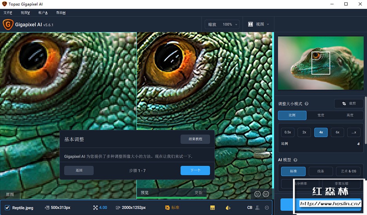Click the 返回 button in tutorial
The image size is (367, 215).
pos(79,170)
